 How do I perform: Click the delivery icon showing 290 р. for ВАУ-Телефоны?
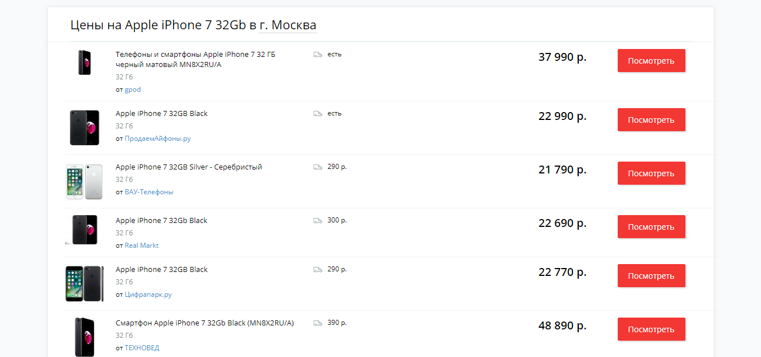pyautogui.click(x=318, y=167)
